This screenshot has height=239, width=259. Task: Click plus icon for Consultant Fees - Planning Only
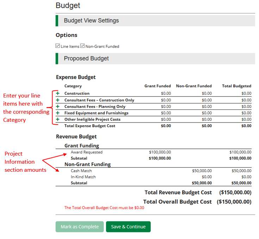click(58, 107)
